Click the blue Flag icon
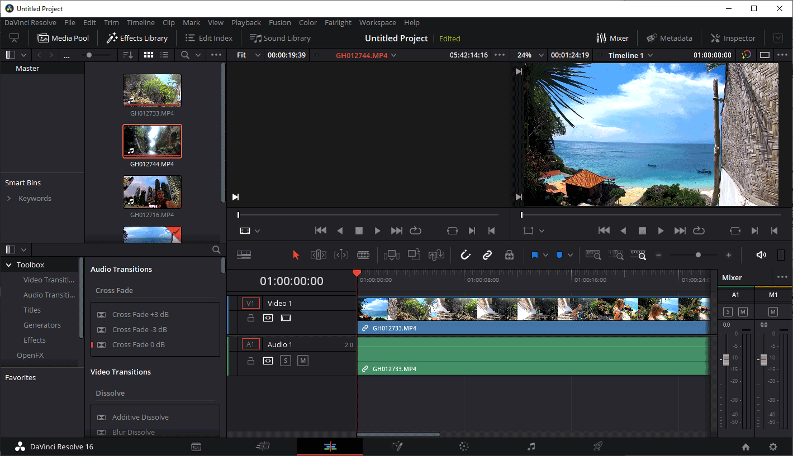Screen dimensions: 793x456 pos(534,255)
